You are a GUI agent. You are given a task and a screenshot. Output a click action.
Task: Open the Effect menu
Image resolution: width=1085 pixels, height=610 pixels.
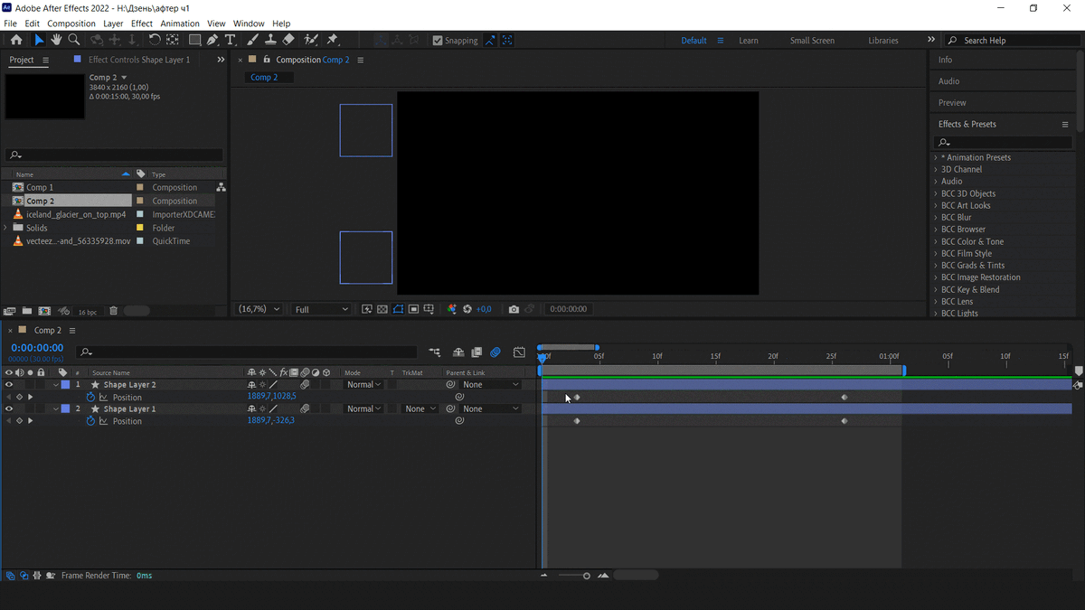[x=142, y=23]
